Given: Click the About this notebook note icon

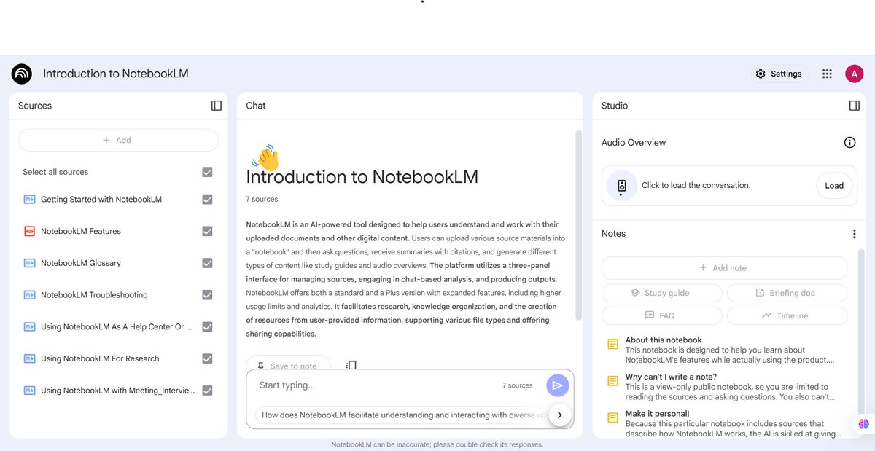Looking at the screenshot, I should 613,344.
